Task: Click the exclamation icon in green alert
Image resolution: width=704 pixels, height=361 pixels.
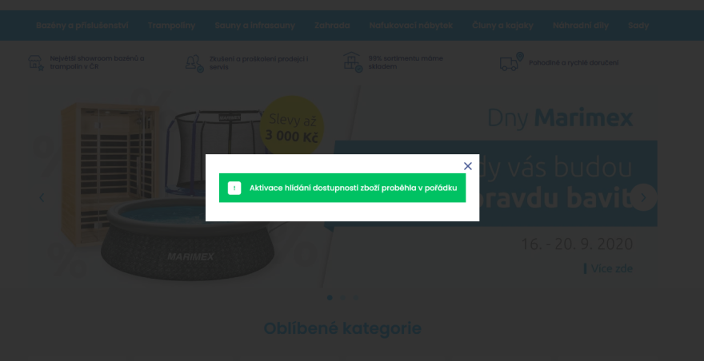Action: click(x=234, y=188)
